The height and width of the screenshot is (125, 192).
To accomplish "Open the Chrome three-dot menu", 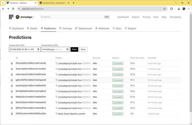I will [x=189, y=8].
